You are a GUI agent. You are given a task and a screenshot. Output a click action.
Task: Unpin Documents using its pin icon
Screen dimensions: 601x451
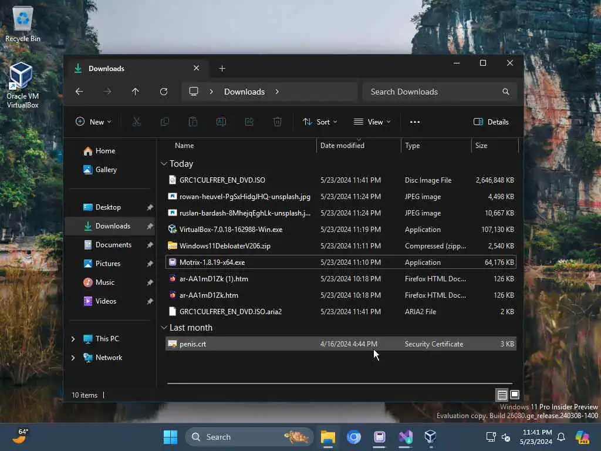pos(150,245)
